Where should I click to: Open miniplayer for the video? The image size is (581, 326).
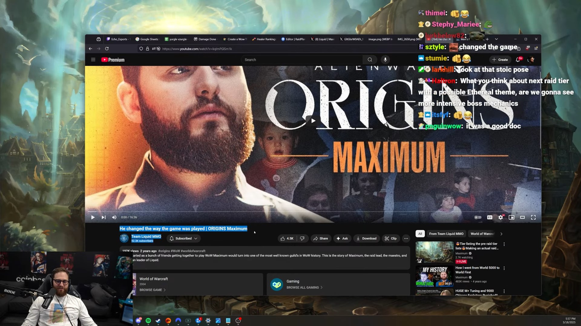(x=511, y=217)
